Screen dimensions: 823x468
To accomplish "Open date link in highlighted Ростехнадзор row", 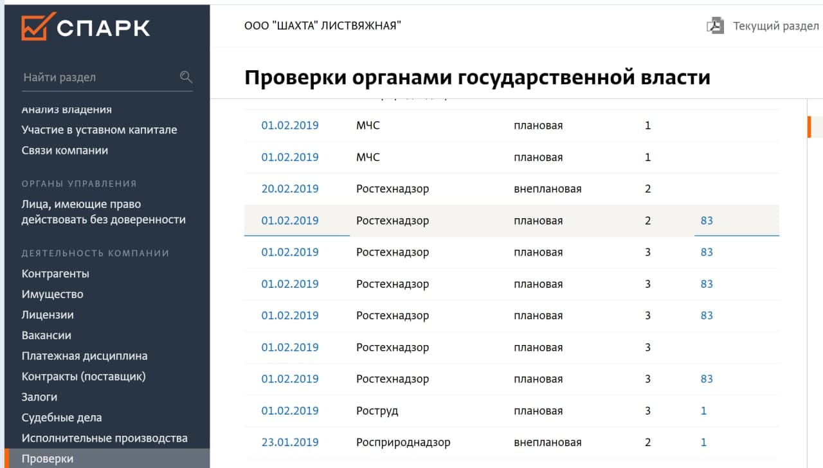I will pyautogui.click(x=290, y=221).
